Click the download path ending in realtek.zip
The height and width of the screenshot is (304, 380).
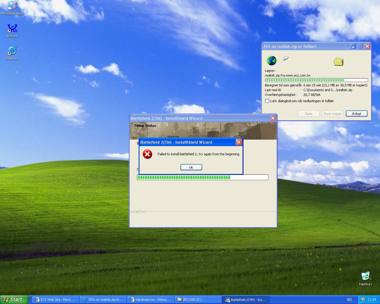coord(328,90)
